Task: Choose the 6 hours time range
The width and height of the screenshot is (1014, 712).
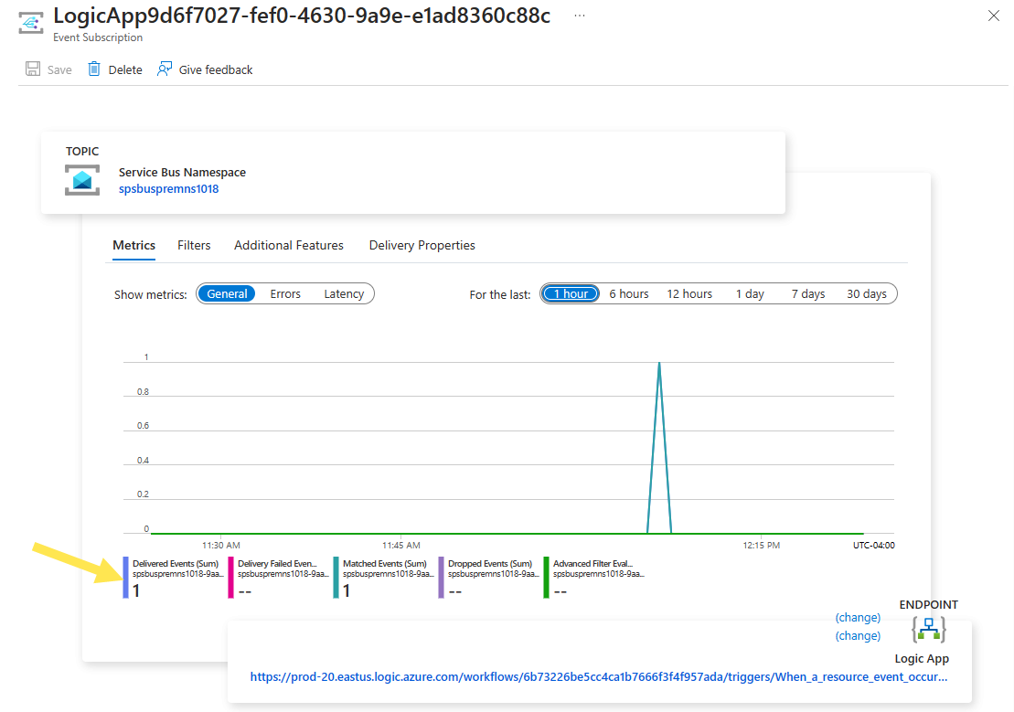Action: [628, 293]
